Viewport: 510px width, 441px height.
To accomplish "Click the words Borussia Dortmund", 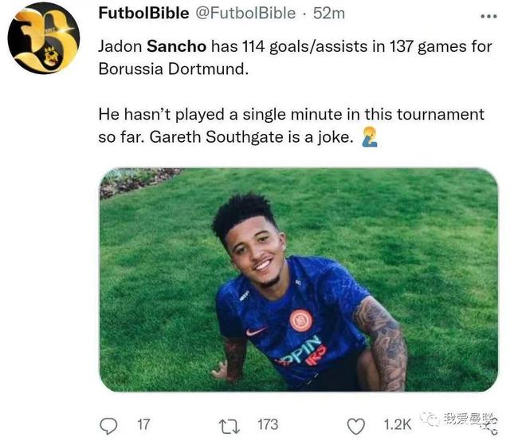I will [173, 68].
